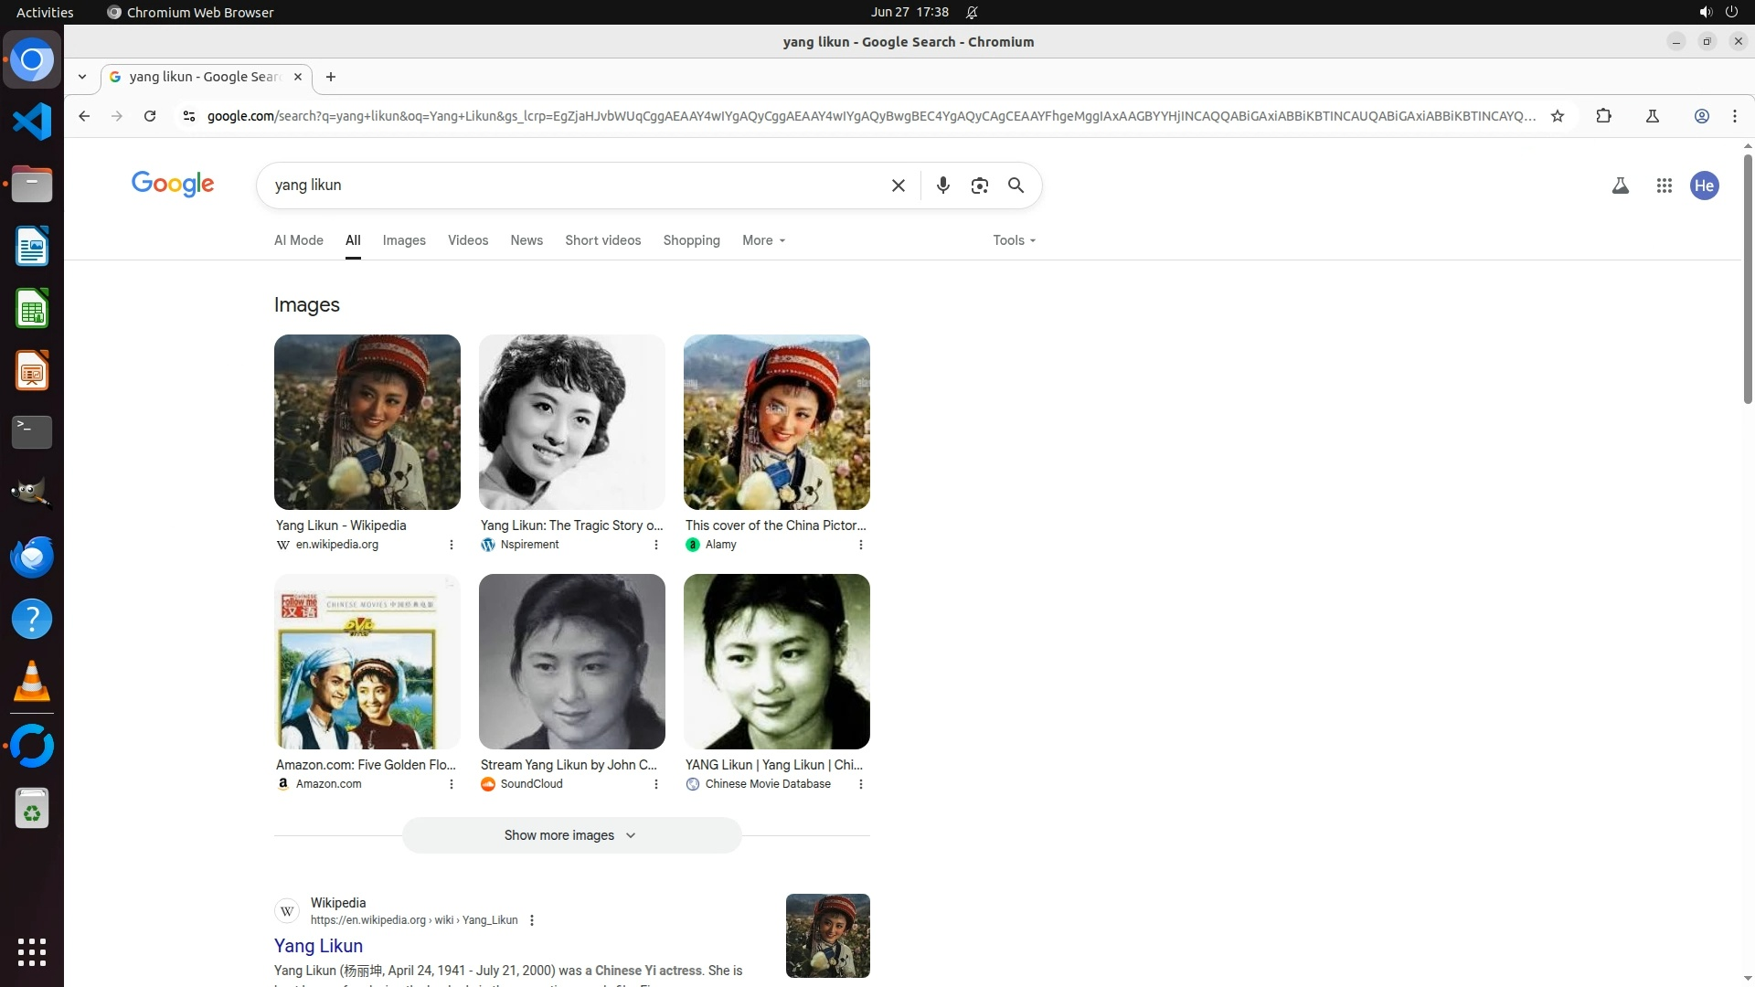Click the voice search microphone icon
The image size is (1755, 987).
click(x=942, y=186)
